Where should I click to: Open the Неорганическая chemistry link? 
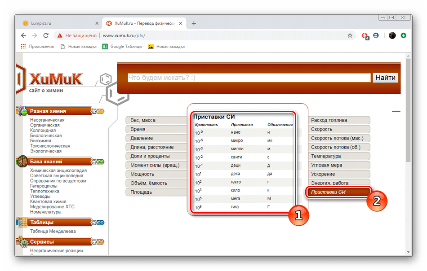click(47, 120)
